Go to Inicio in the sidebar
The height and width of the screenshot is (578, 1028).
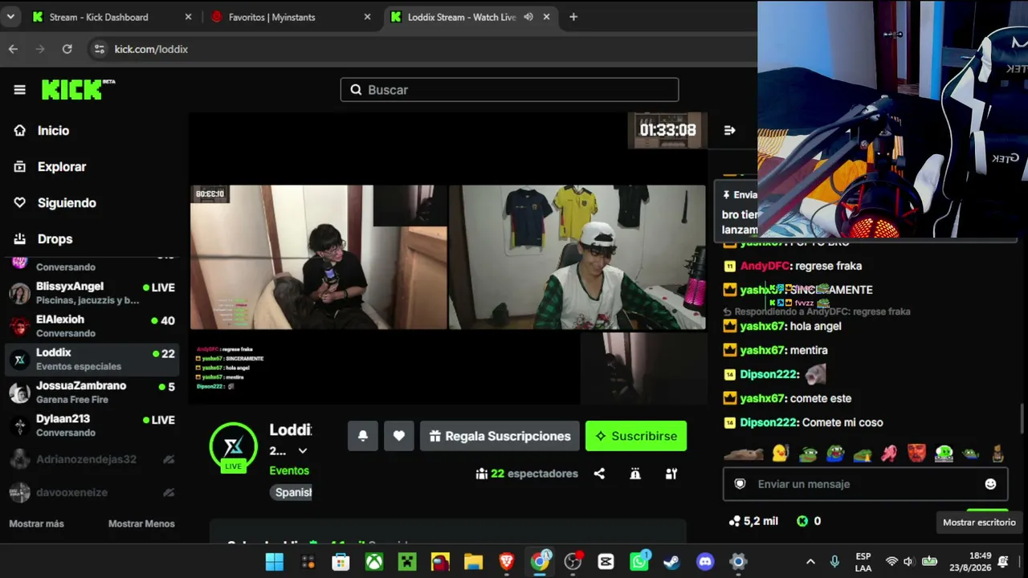[x=53, y=131]
